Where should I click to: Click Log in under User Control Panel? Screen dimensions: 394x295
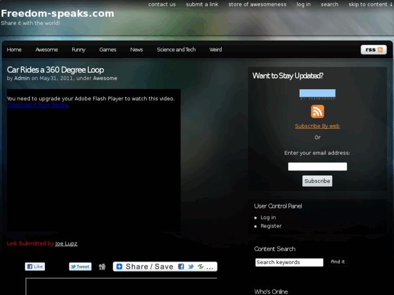(x=268, y=218)
